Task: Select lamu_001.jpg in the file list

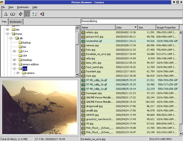Action: (x=130, y=63)
